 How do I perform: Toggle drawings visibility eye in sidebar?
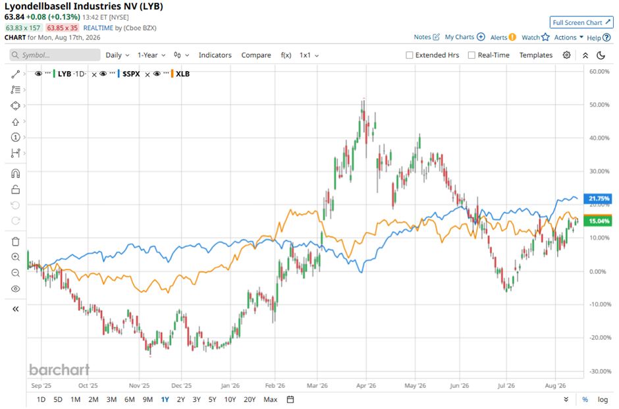coord(15,289)
